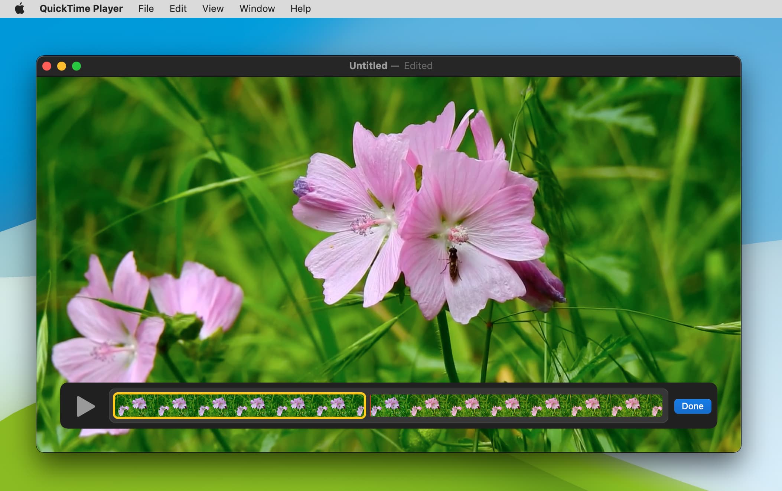The width and height of the screenshot is (782, 491).
Task: Click the blue Done button
Action: pos(692,406)
